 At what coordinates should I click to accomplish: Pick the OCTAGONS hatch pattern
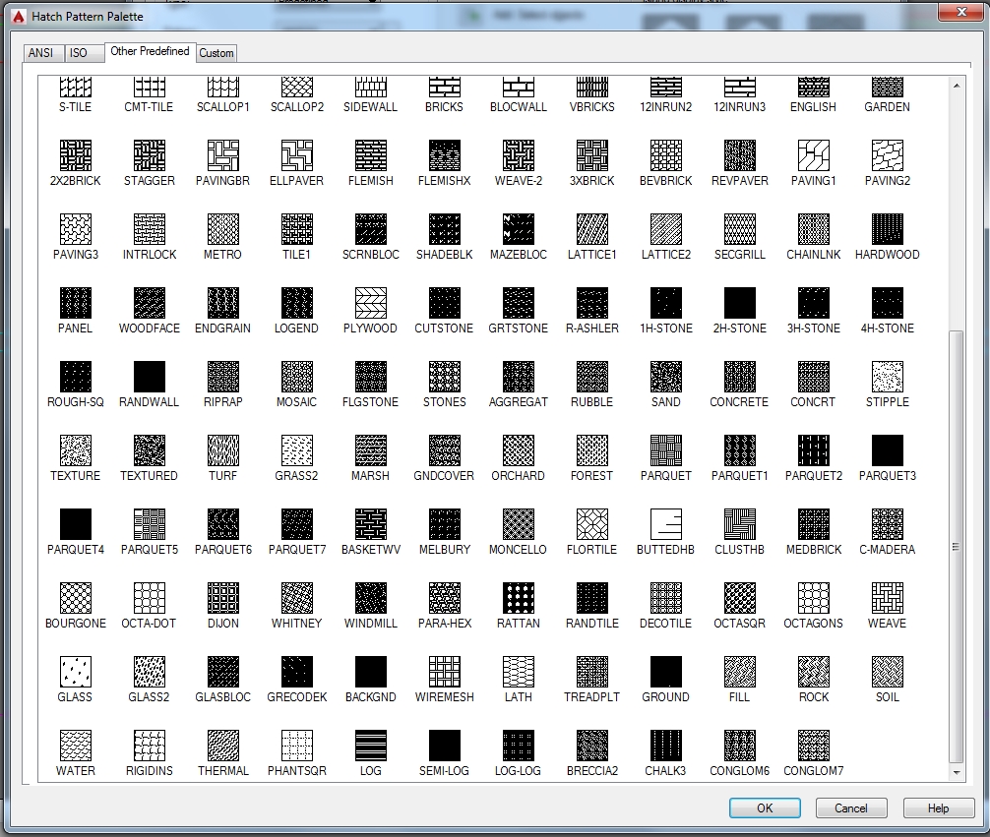(x=813, y=598)
